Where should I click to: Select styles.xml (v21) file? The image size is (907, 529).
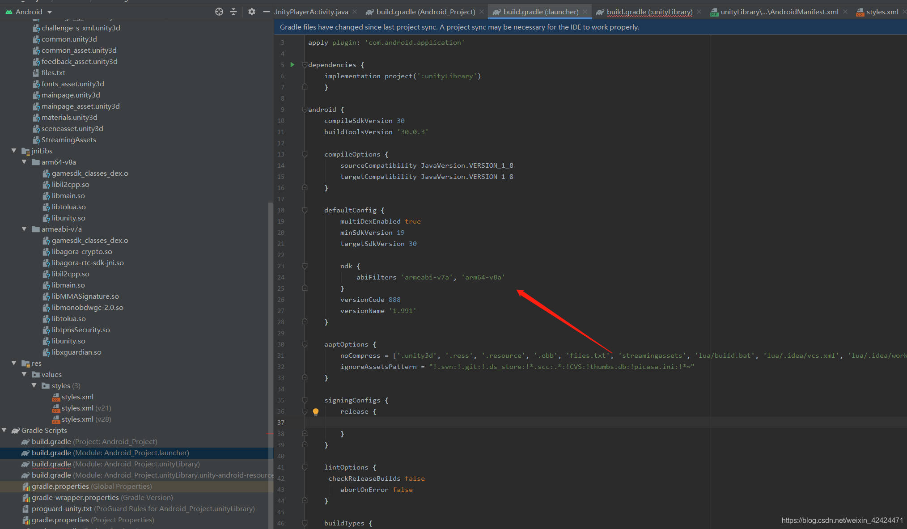pyautogui.click(x=86, y=408)
